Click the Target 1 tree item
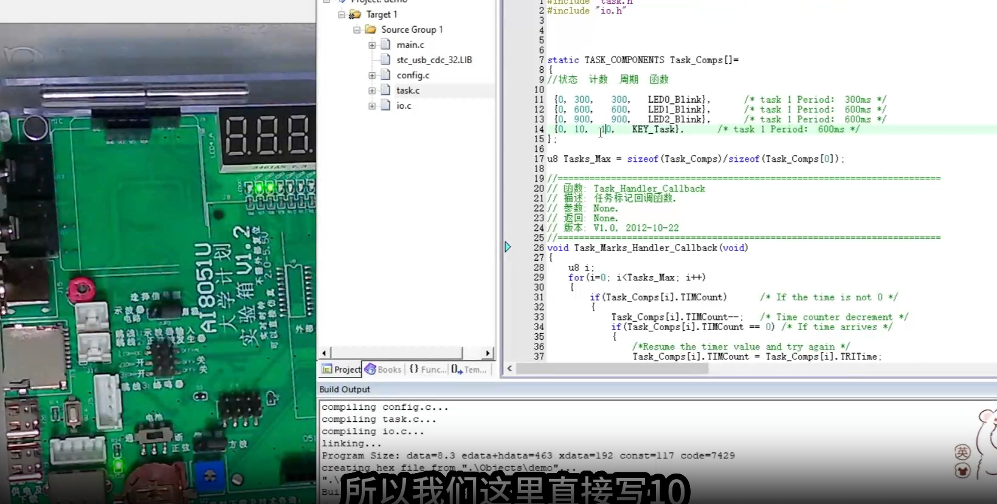997x504 pixels. [382, 15]
